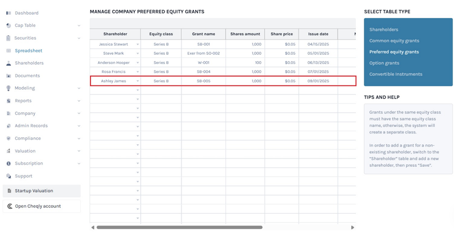This screenshot has width=454, height=232.
Task: Expand the Securities submenu chevron
Action: pyautogui.click(x=79, y=38)
